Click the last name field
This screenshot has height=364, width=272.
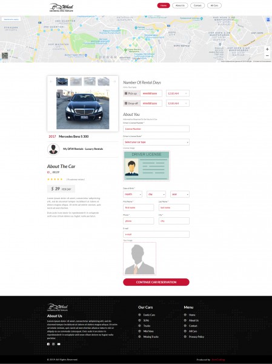click(x=174, y=207)
